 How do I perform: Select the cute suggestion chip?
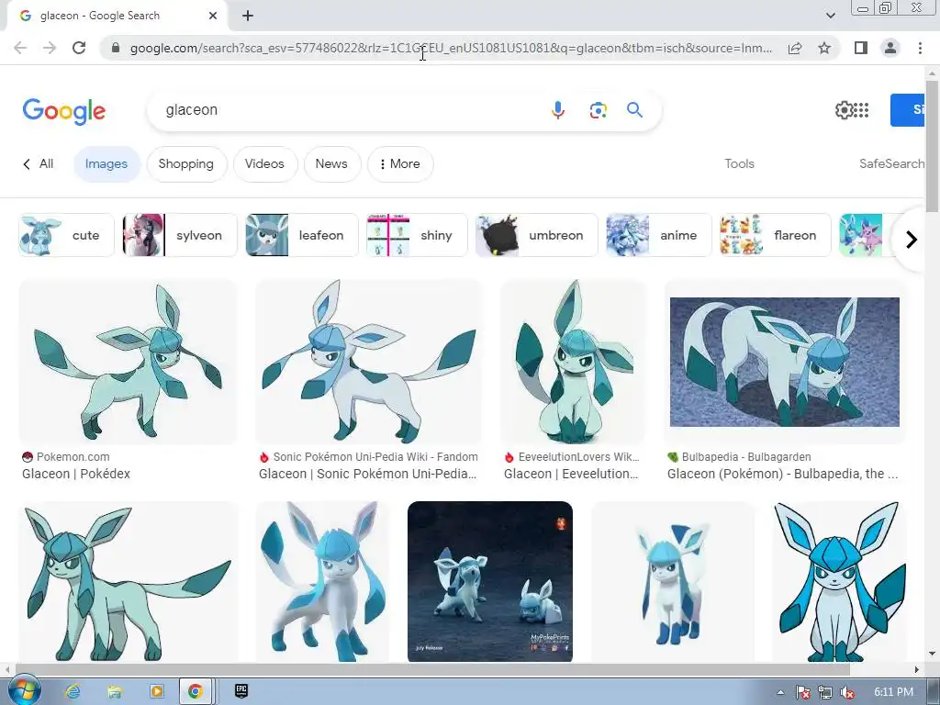click(x=66, y=235)
